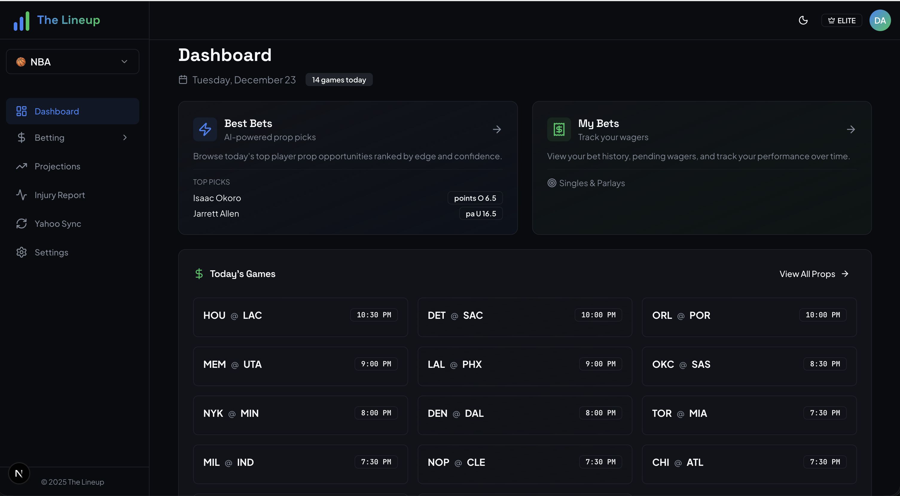Click the Best Bets lightning bolt icon
Screen dimensions: 900x496
[x=205, y=129]
